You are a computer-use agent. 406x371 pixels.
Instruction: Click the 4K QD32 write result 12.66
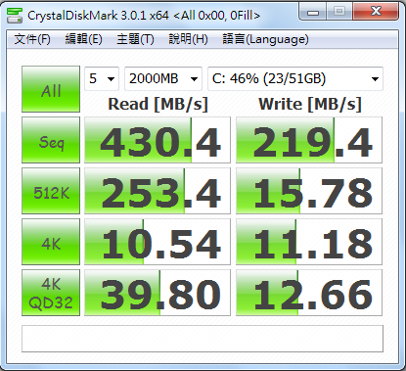coord(309,293)
